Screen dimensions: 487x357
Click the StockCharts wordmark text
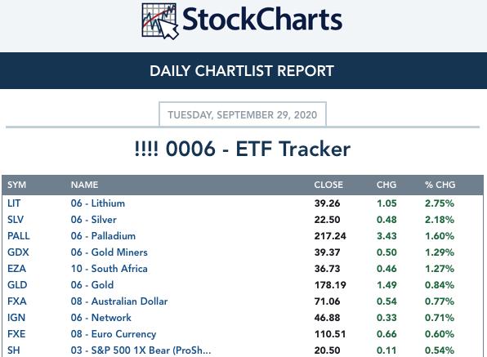[x=262, y=20]
